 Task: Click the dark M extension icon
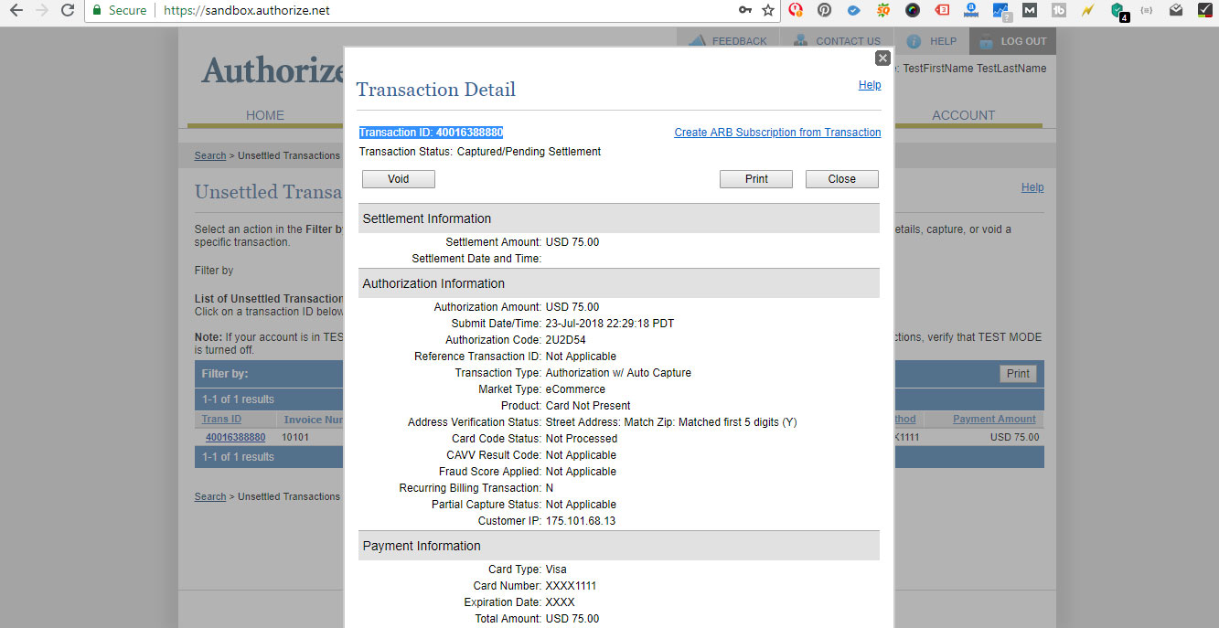click(1030, 11)
